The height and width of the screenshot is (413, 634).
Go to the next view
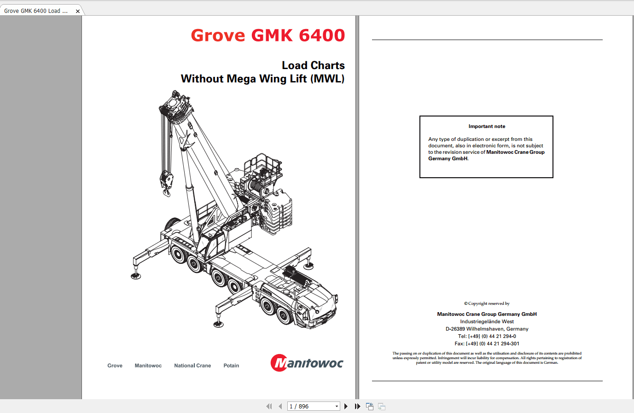tap(382, 406)
